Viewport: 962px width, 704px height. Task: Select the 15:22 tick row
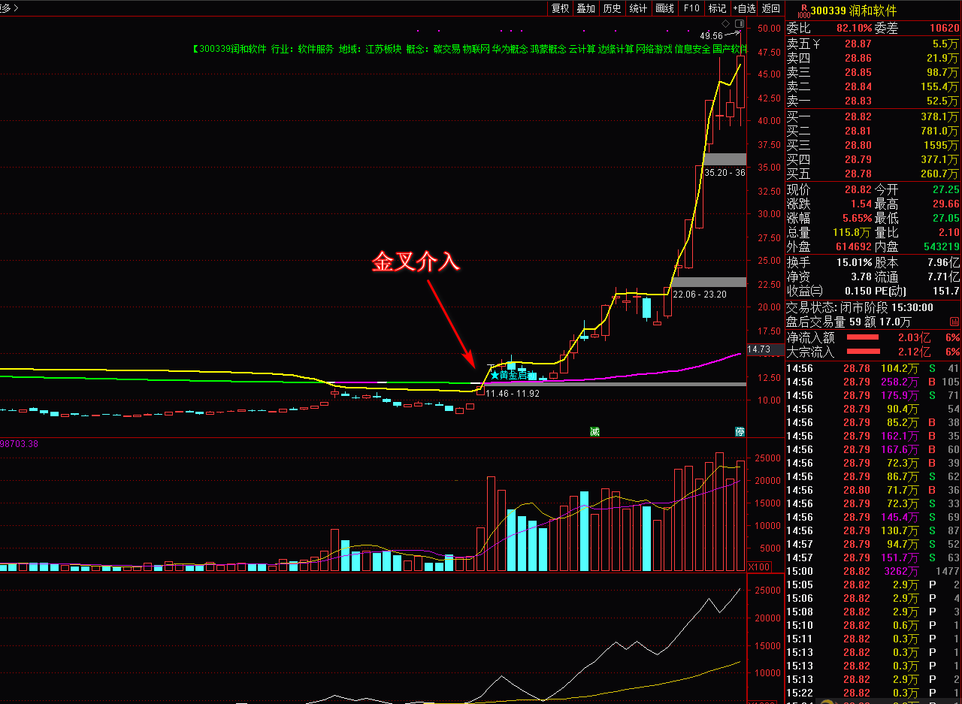[873, 693]
